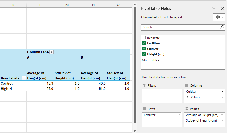Open the Row Labels filter dropdown
The width and height of the screenshot is (227, 133).
pyautogui.click(x=24, y=78)
